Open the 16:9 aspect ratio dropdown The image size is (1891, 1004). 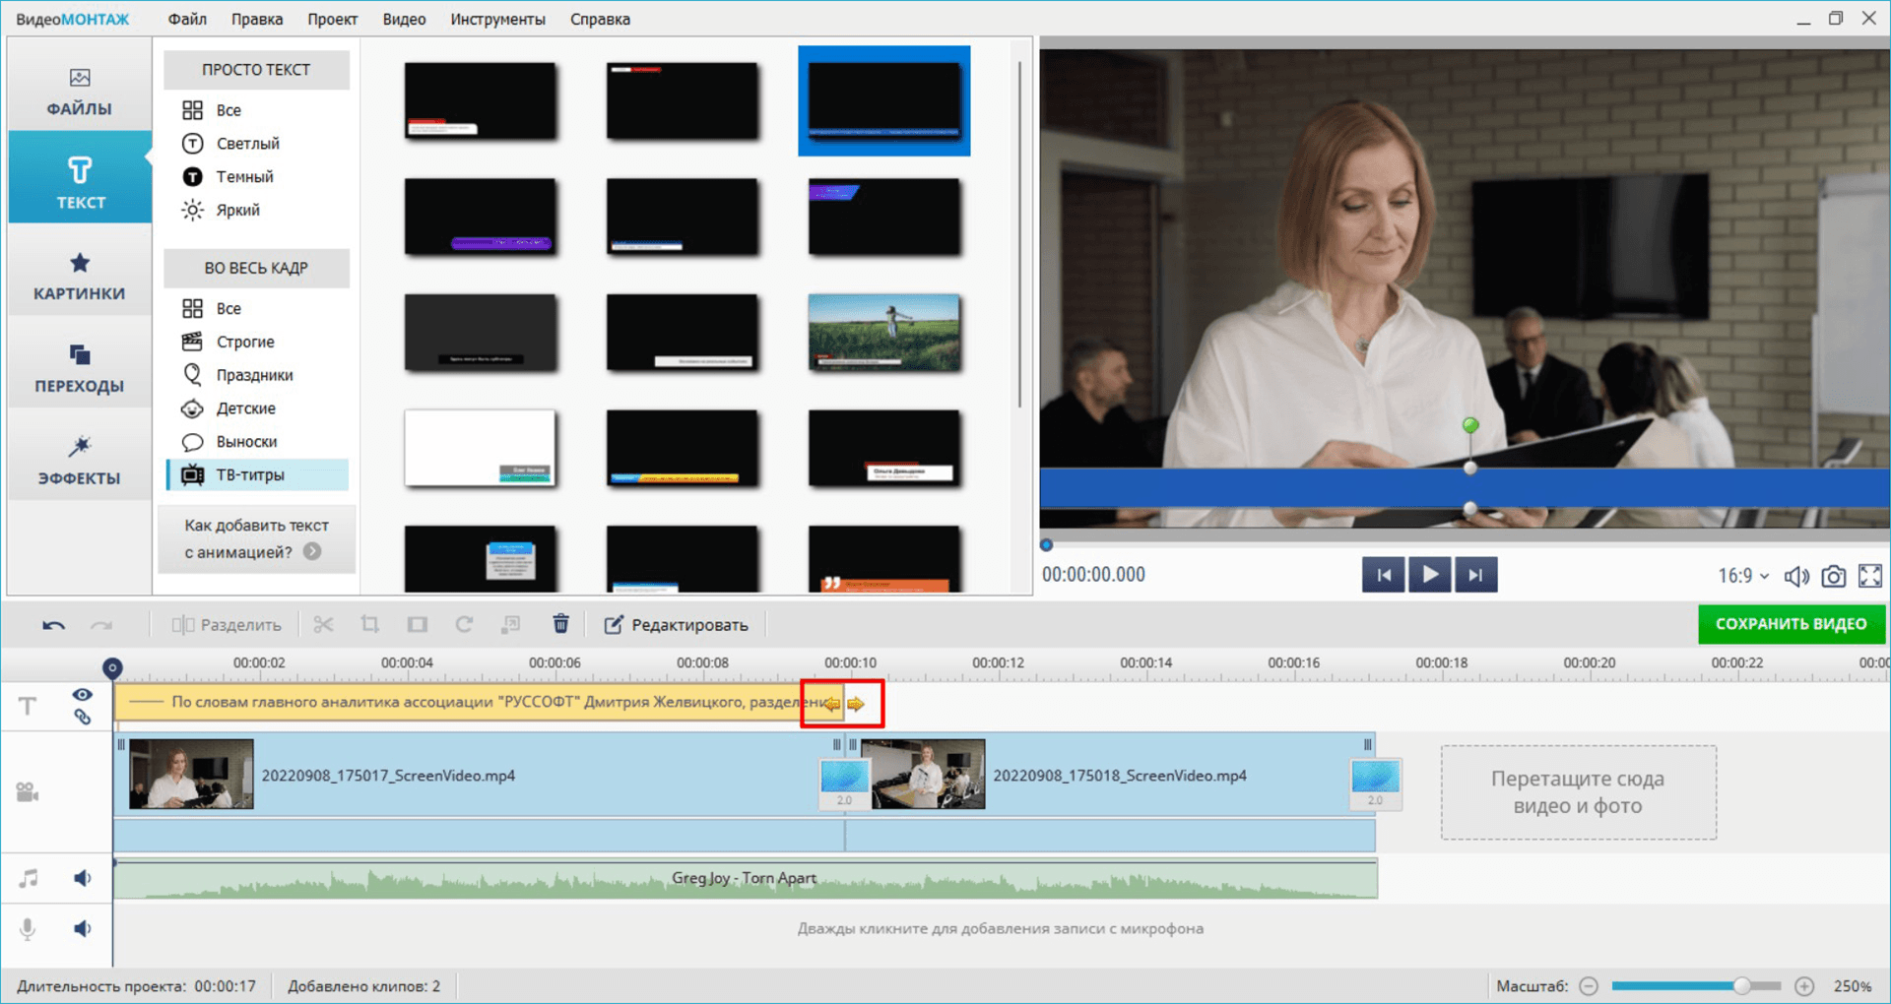1742,576
